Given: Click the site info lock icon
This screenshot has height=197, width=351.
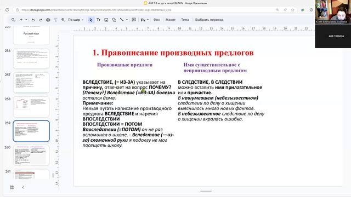Looking at the screenshot, I should pos(17,10).
